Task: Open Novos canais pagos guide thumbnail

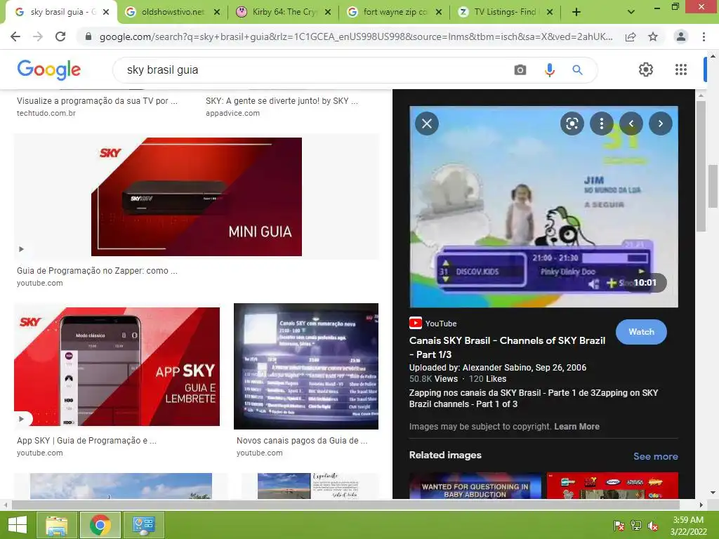Action: (306, 366)
